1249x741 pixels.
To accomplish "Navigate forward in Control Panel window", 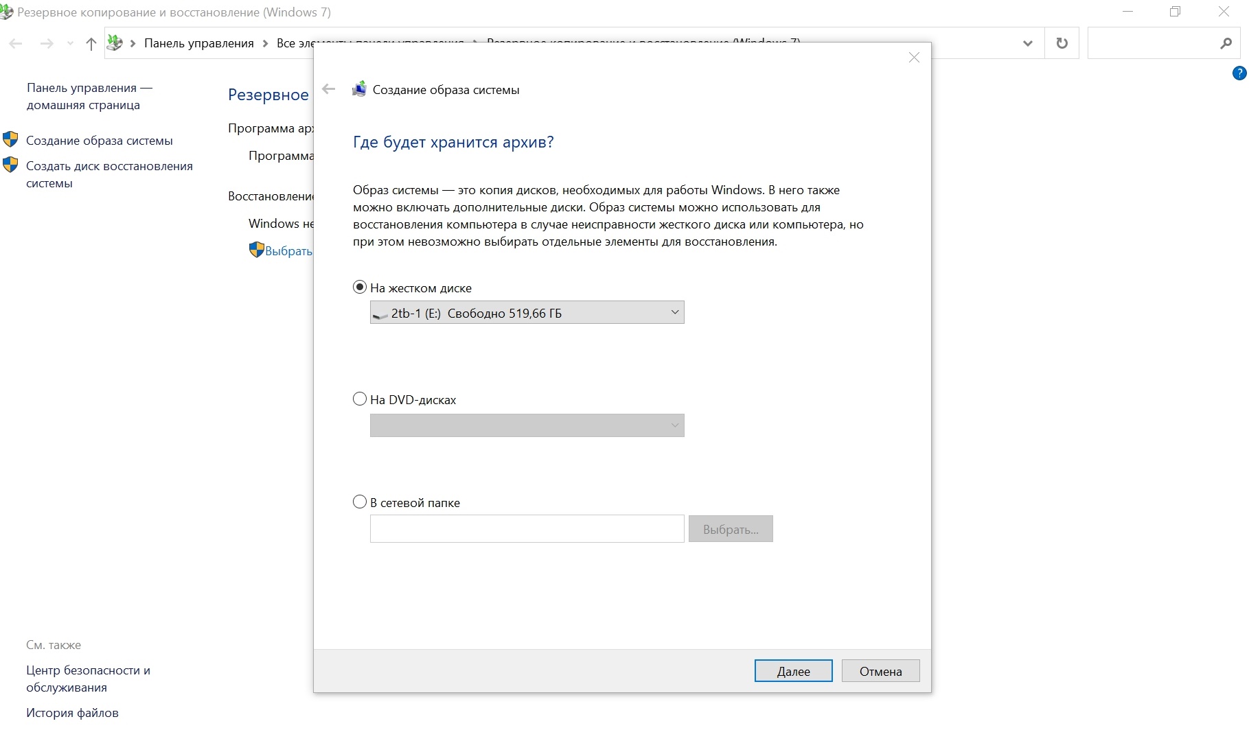I will [47, 43].
